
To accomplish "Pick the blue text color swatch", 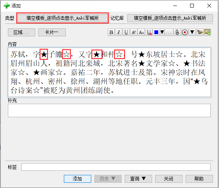I will [156, 32].
